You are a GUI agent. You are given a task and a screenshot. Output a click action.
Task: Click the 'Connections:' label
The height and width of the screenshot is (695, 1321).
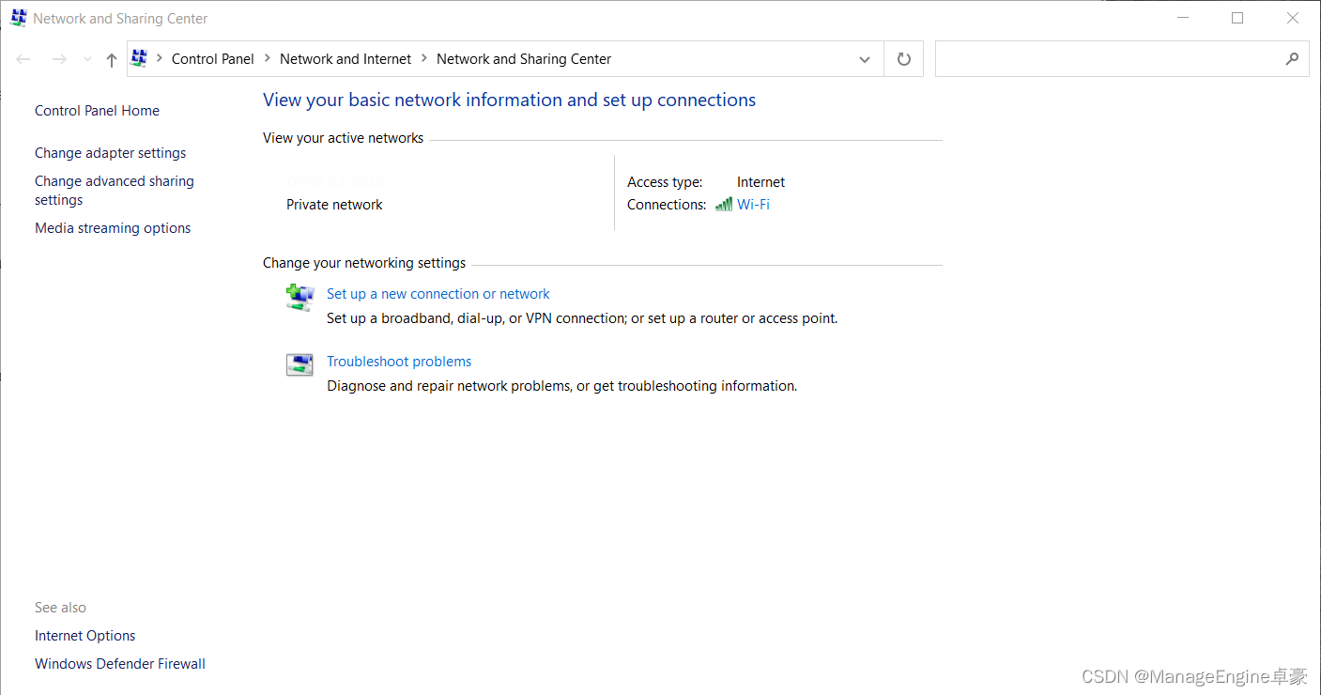667,205
